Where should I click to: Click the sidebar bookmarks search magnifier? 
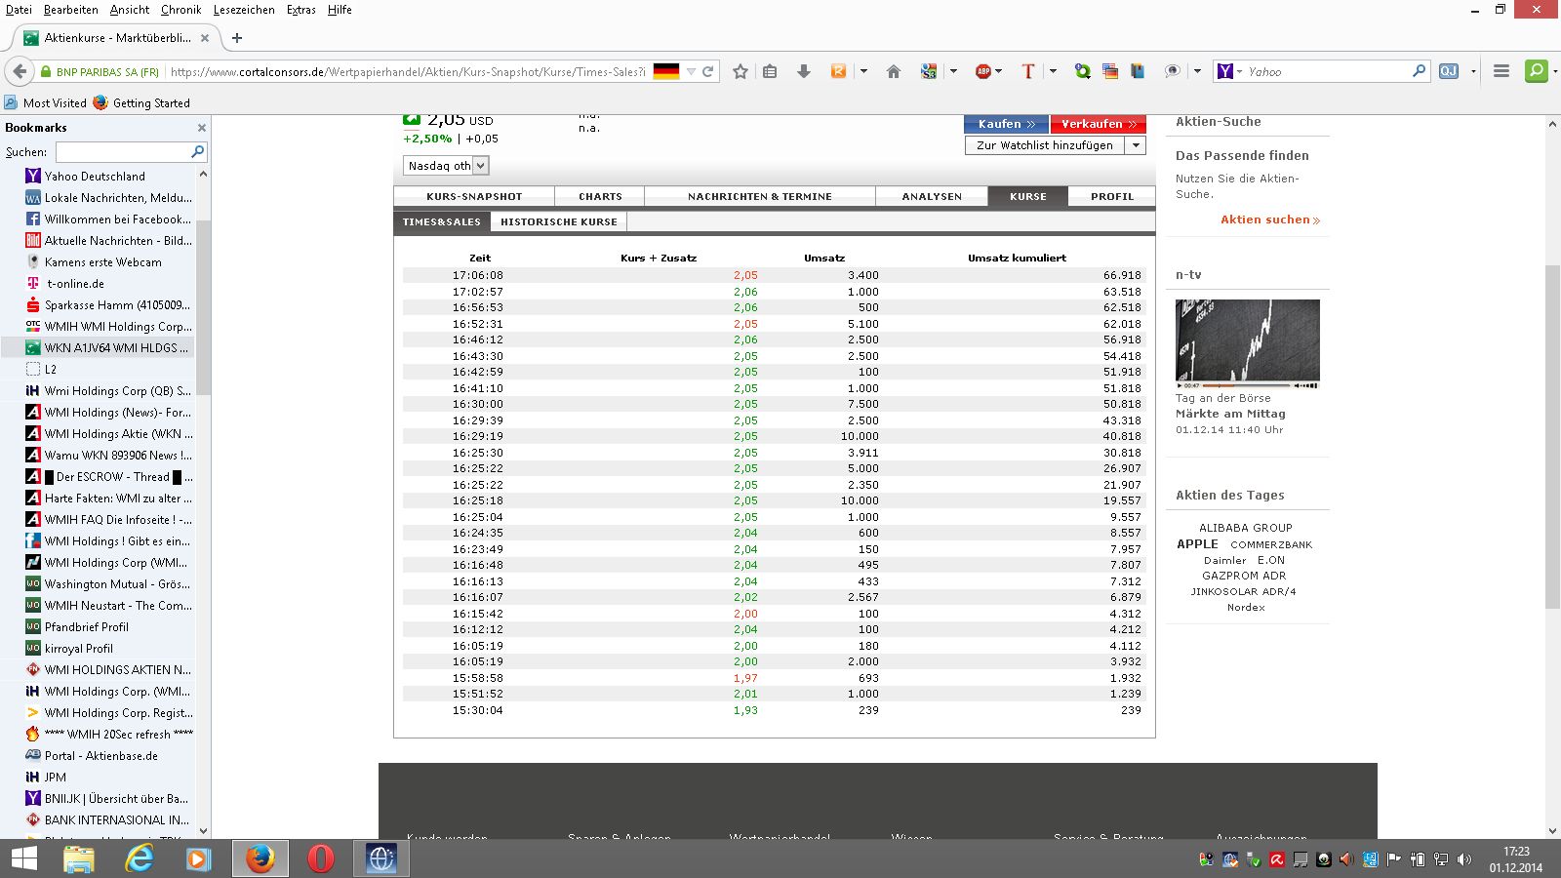(x=197, y=152)
